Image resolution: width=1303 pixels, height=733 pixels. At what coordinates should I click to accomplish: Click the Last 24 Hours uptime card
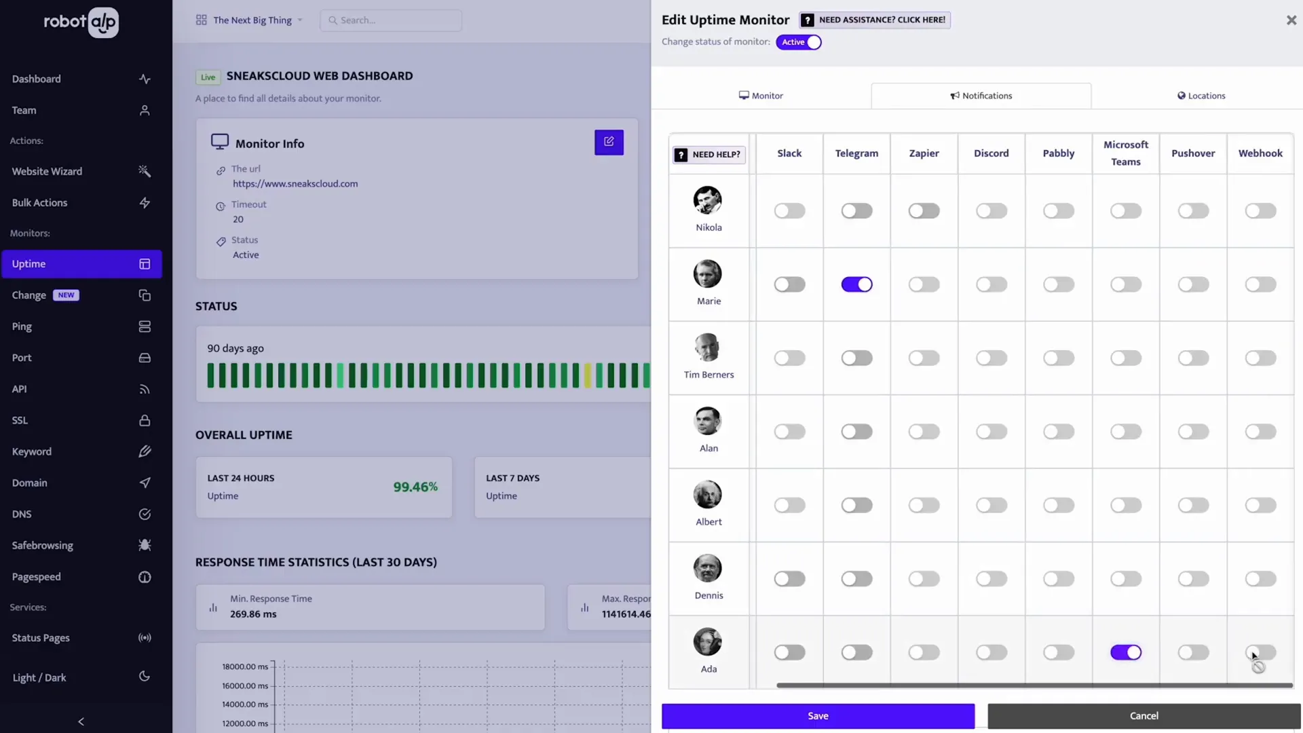coord(324,487)
